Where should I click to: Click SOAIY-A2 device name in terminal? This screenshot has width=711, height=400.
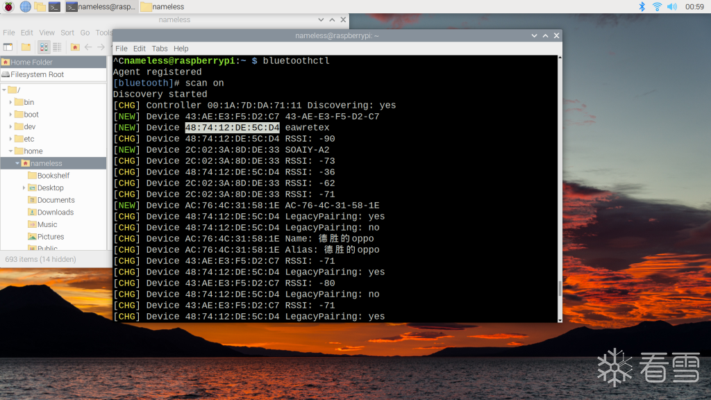click(307, 150)
